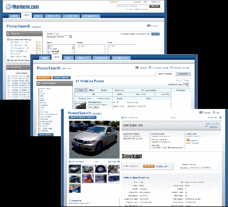The width and height of the screenshot is (228, 207).
Task: Open the SELL tab in the top page
Action: (38, 16)
